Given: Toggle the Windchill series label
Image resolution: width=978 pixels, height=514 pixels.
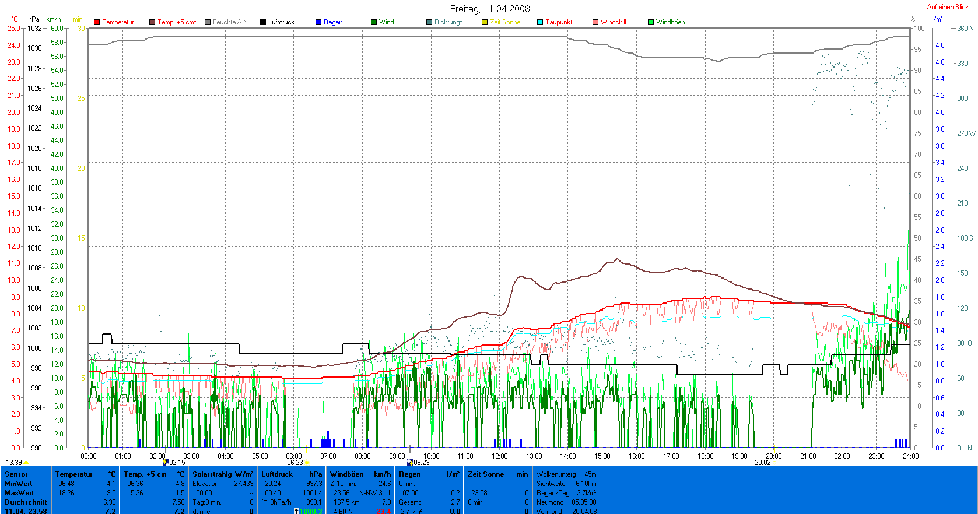Looking at the screenshot, I should click(x=613, y=22).
